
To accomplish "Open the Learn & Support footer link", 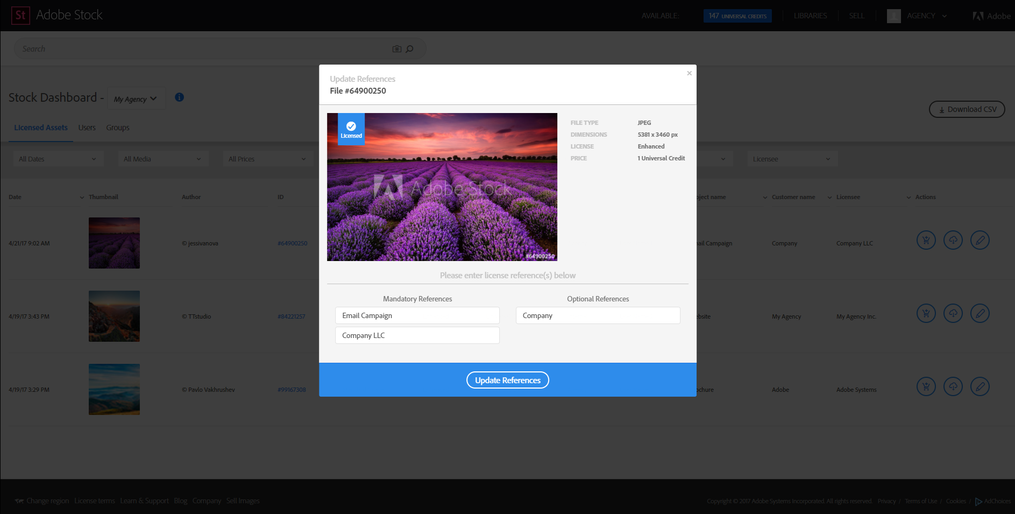I will tap(144, 501).
